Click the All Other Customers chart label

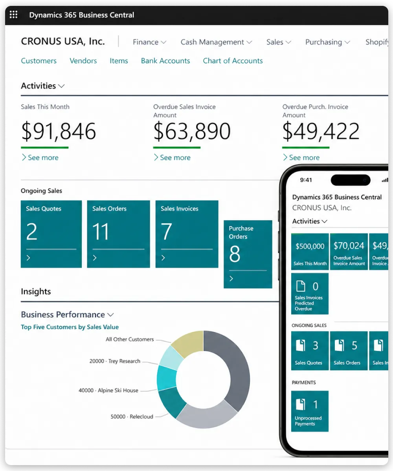pos(130,339)
